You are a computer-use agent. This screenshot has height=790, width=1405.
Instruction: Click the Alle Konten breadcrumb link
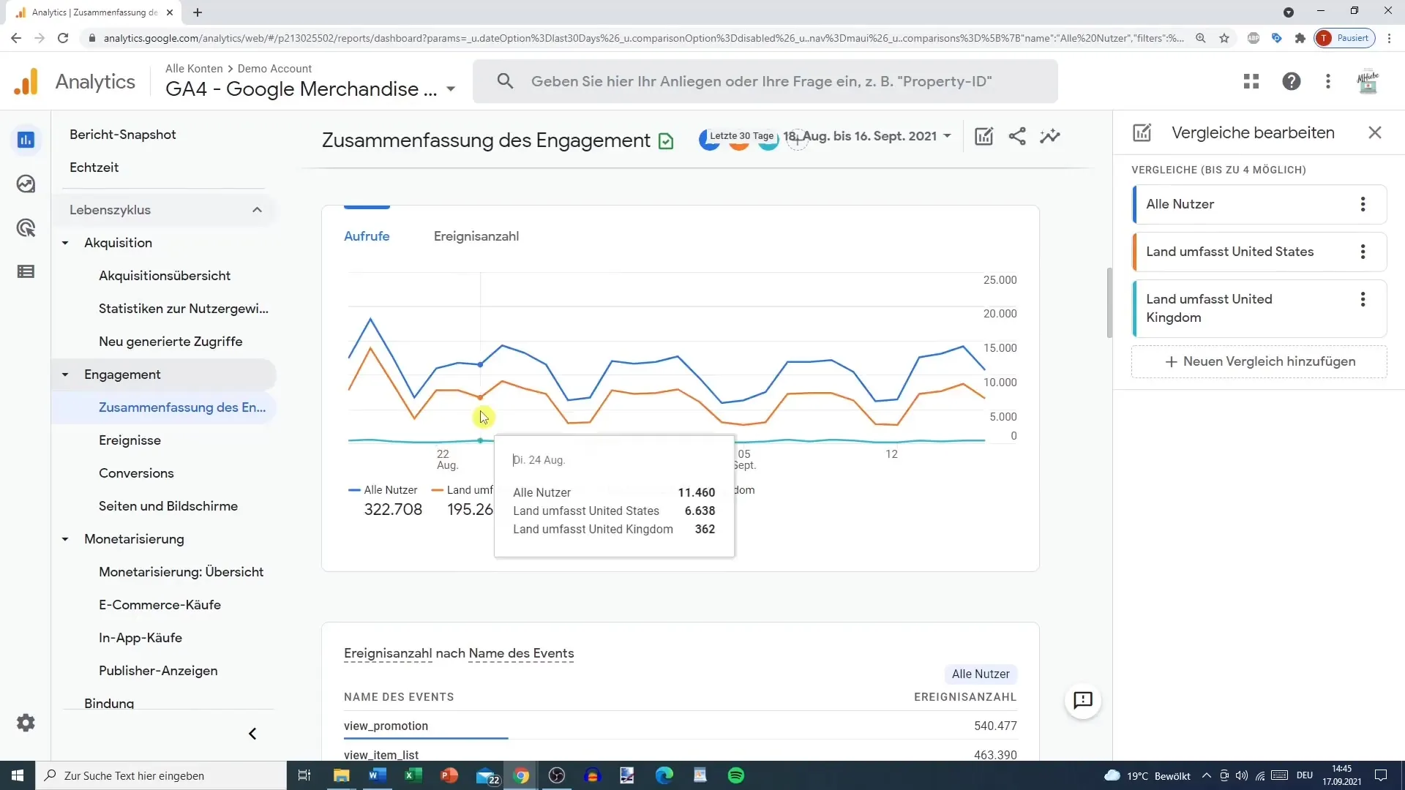pos(194,69)
